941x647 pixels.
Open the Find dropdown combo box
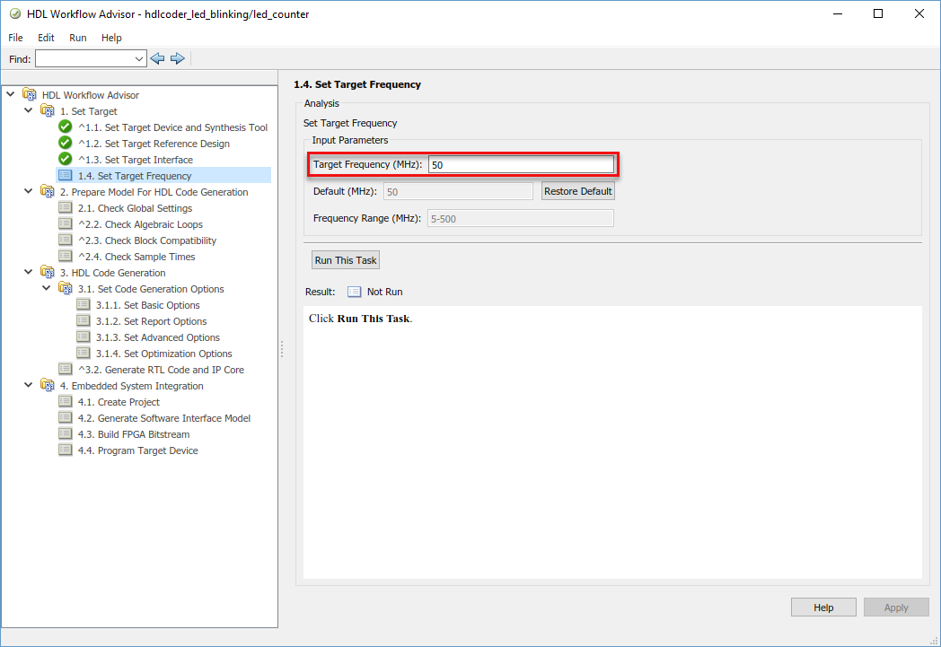[x=139, y=59]
